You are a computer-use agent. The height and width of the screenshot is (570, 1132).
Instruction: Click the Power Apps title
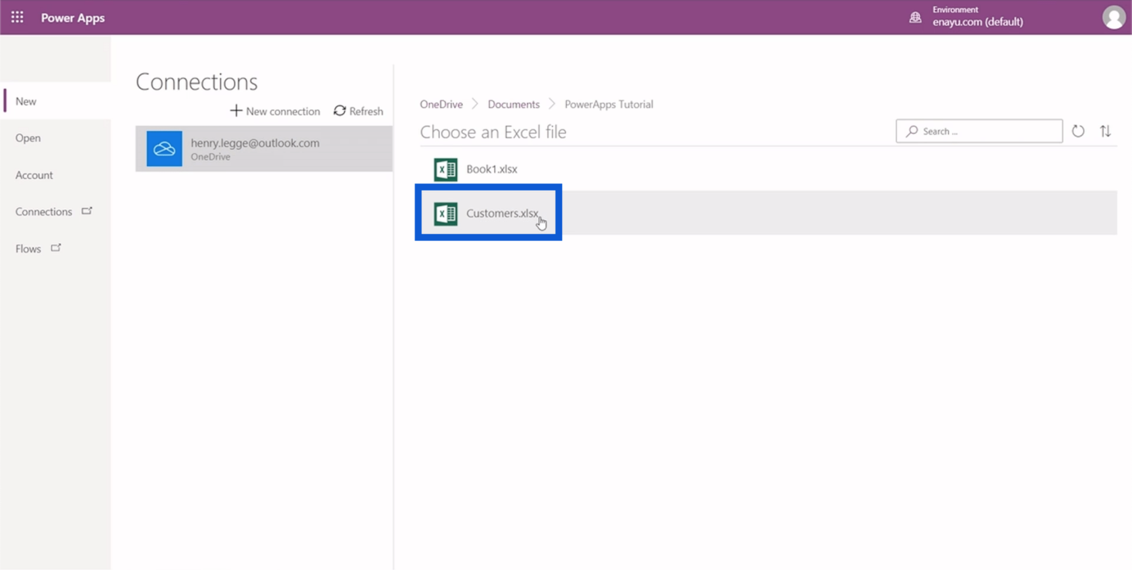point(73,18)
